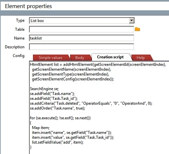Viewport: 169px width, 154px height.
Task: Place cursor on the for loop line
Action: (60, 118)
